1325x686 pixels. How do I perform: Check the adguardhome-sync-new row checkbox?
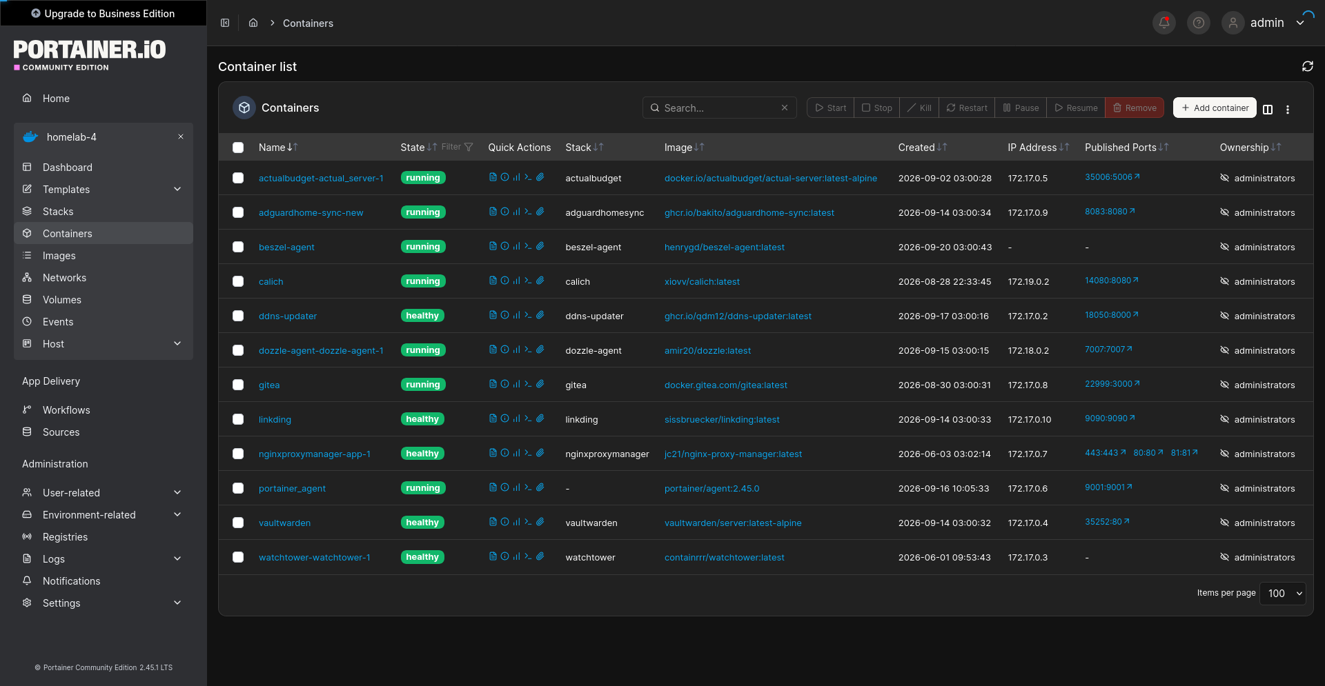(238, 212)
